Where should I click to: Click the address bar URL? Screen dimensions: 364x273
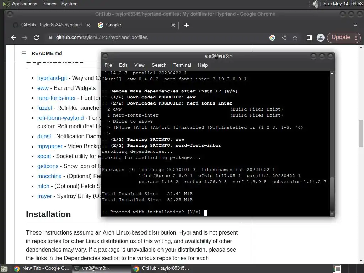[x=102, y=37]
